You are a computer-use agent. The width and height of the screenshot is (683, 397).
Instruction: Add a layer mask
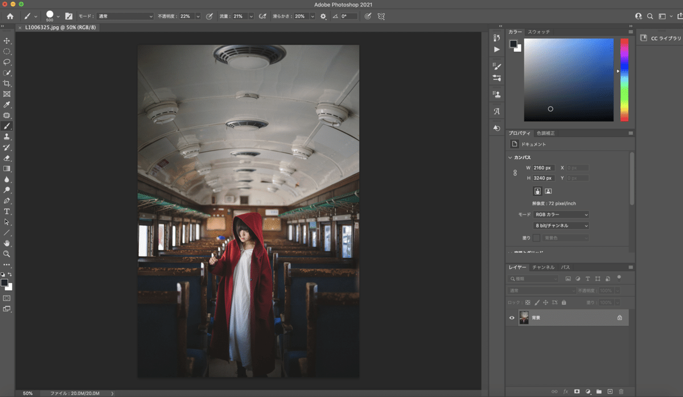[577, 391]
